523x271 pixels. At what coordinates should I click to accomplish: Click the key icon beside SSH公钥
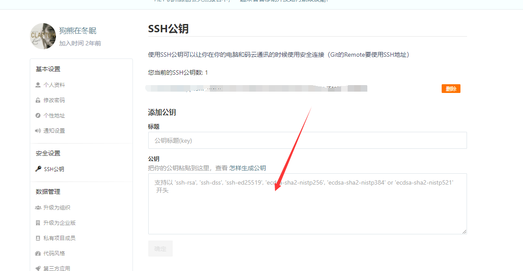tap(38, 169)
